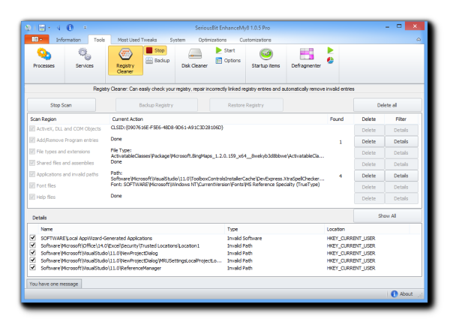The width and height of the screenshot is (450, 325).
Task: Click the About label in status bar
Action: [x=406, y=293]
